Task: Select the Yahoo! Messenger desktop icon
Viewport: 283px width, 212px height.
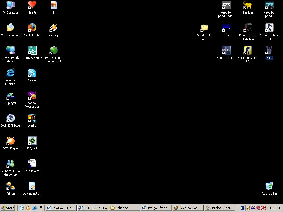Action: point(32,96)
